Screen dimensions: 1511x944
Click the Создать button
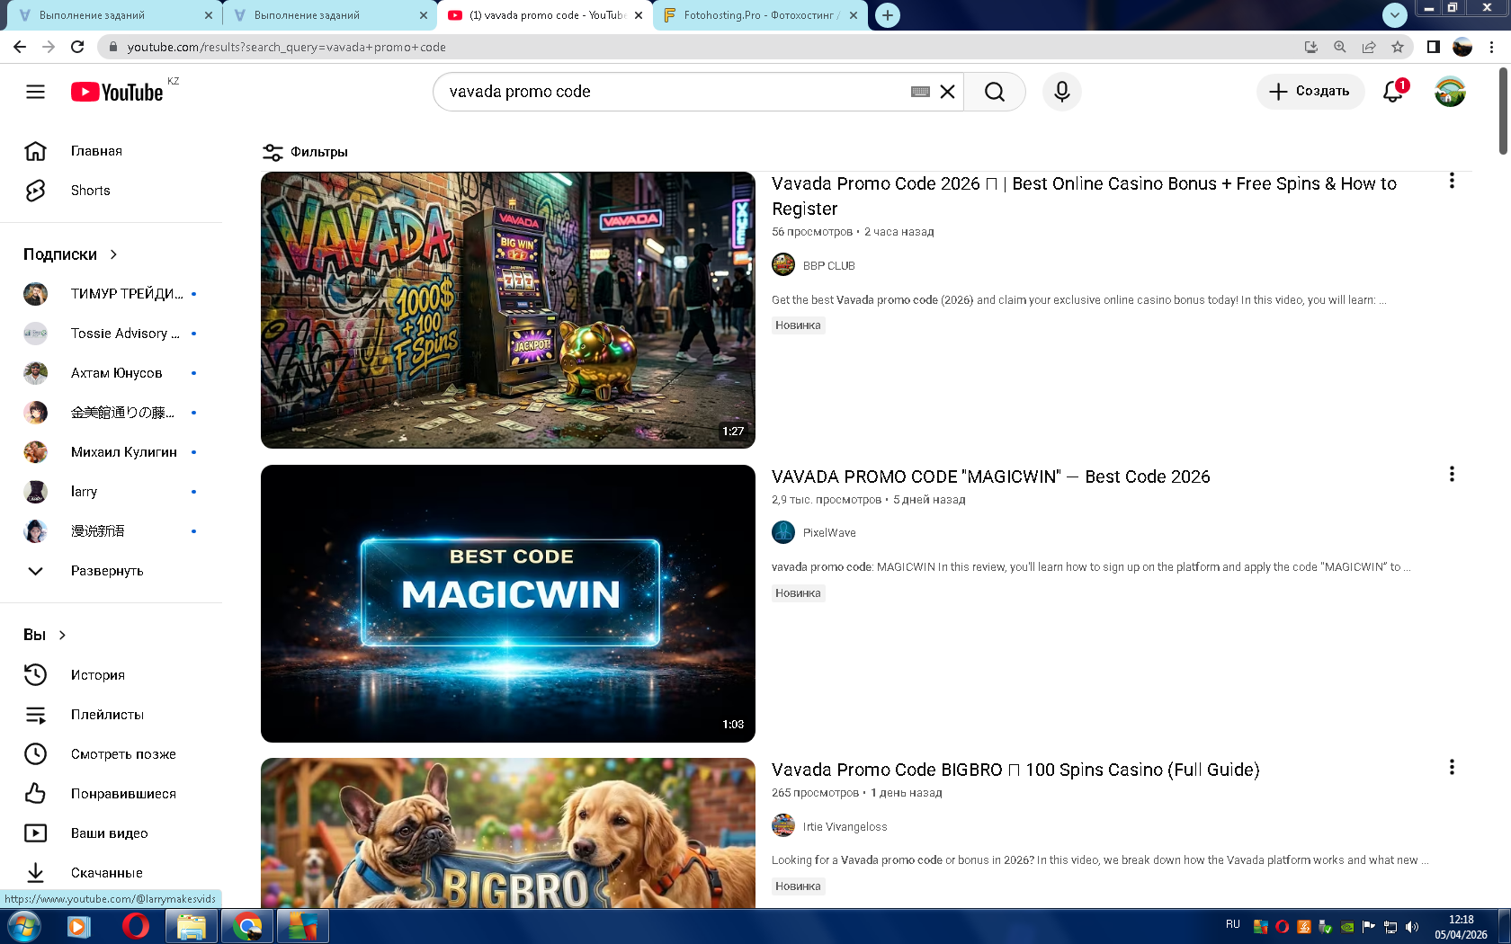point(1310,92)
